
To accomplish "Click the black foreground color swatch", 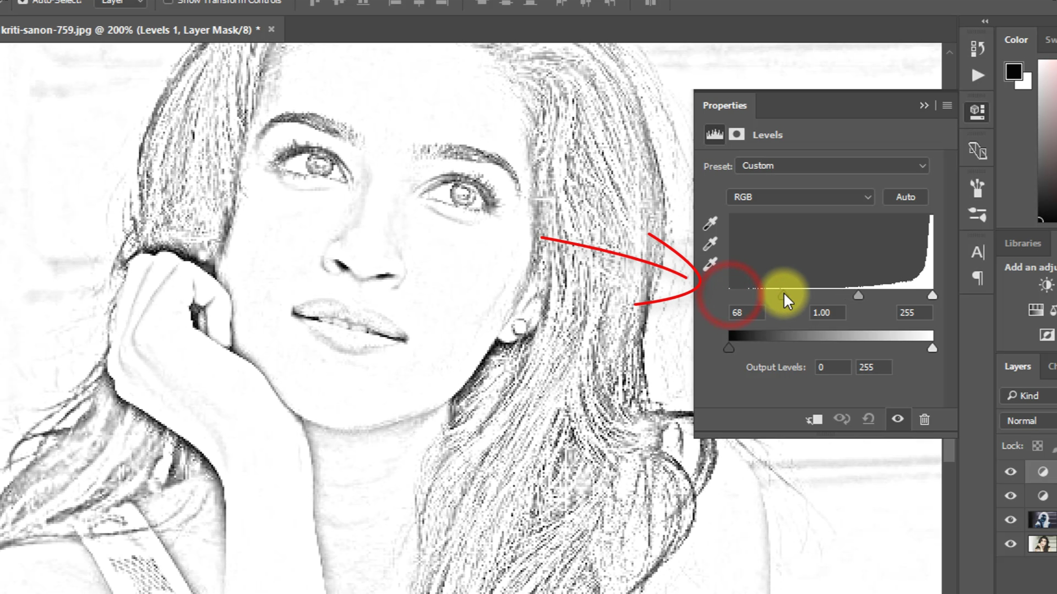I will click(1014, 71).
